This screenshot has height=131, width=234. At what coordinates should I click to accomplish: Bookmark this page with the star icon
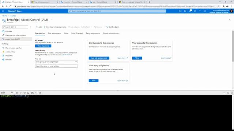pos(219,7)
